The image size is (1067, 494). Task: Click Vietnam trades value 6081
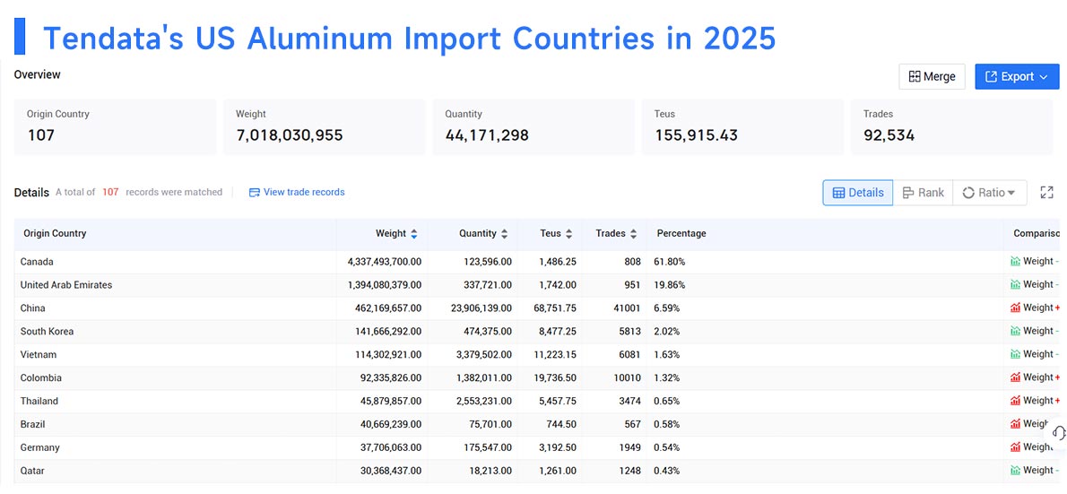click(x=629, y=354)
